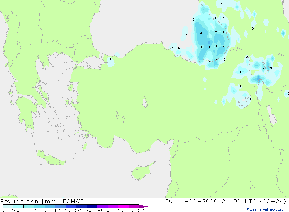289x212 pixels.
Task: Click the legend label '15'
Action: [x=68, y=210]
